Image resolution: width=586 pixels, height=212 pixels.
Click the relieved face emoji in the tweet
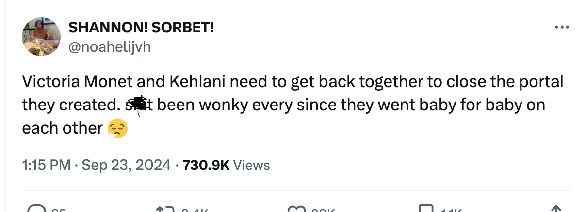tap(116, 128)
